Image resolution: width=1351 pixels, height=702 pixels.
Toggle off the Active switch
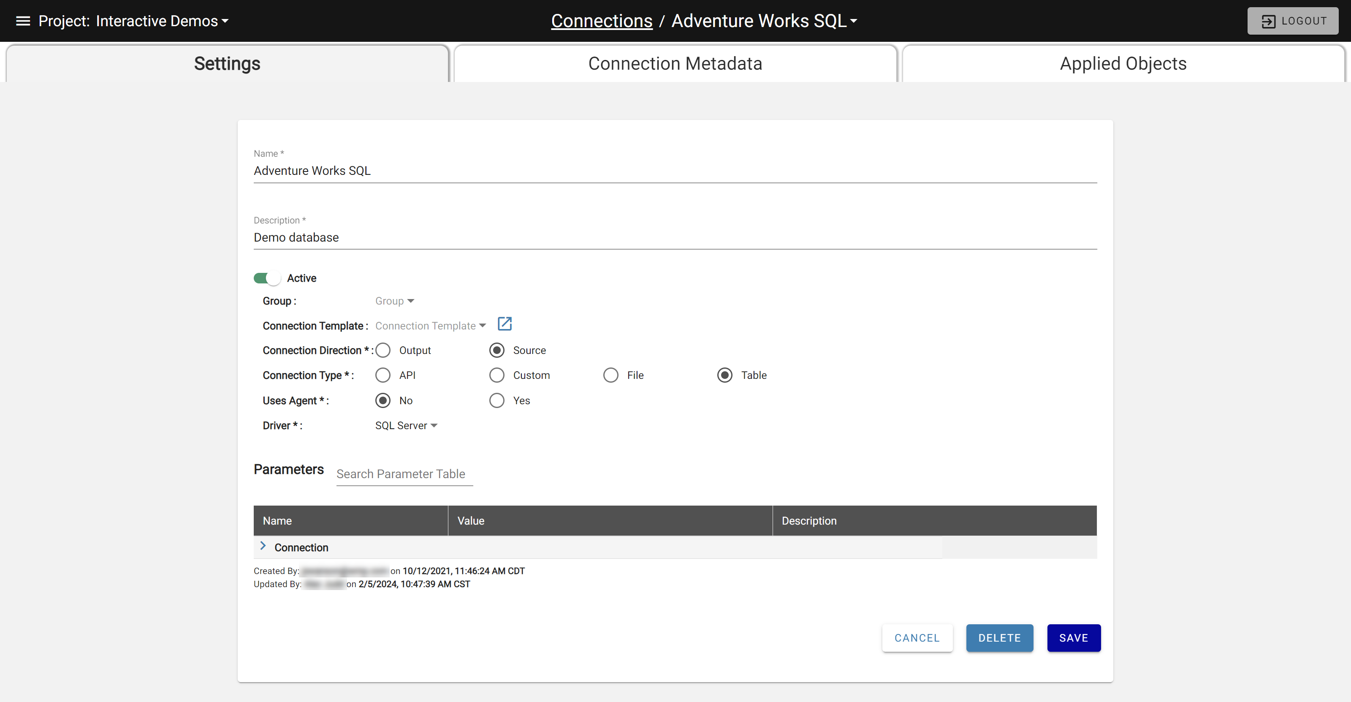click(x=268, y=278)
